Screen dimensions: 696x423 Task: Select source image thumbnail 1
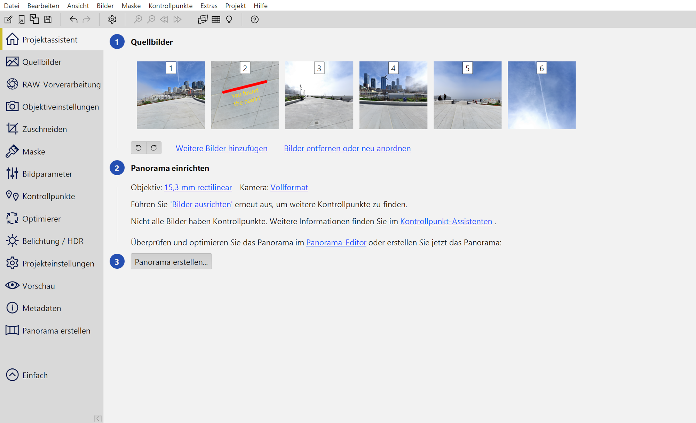pyautogui.click(x=171, y=95)
